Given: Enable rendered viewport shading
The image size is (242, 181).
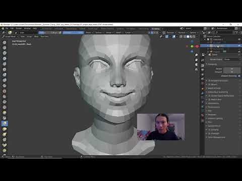Looking at the screenshot, I should pos(194,37).
